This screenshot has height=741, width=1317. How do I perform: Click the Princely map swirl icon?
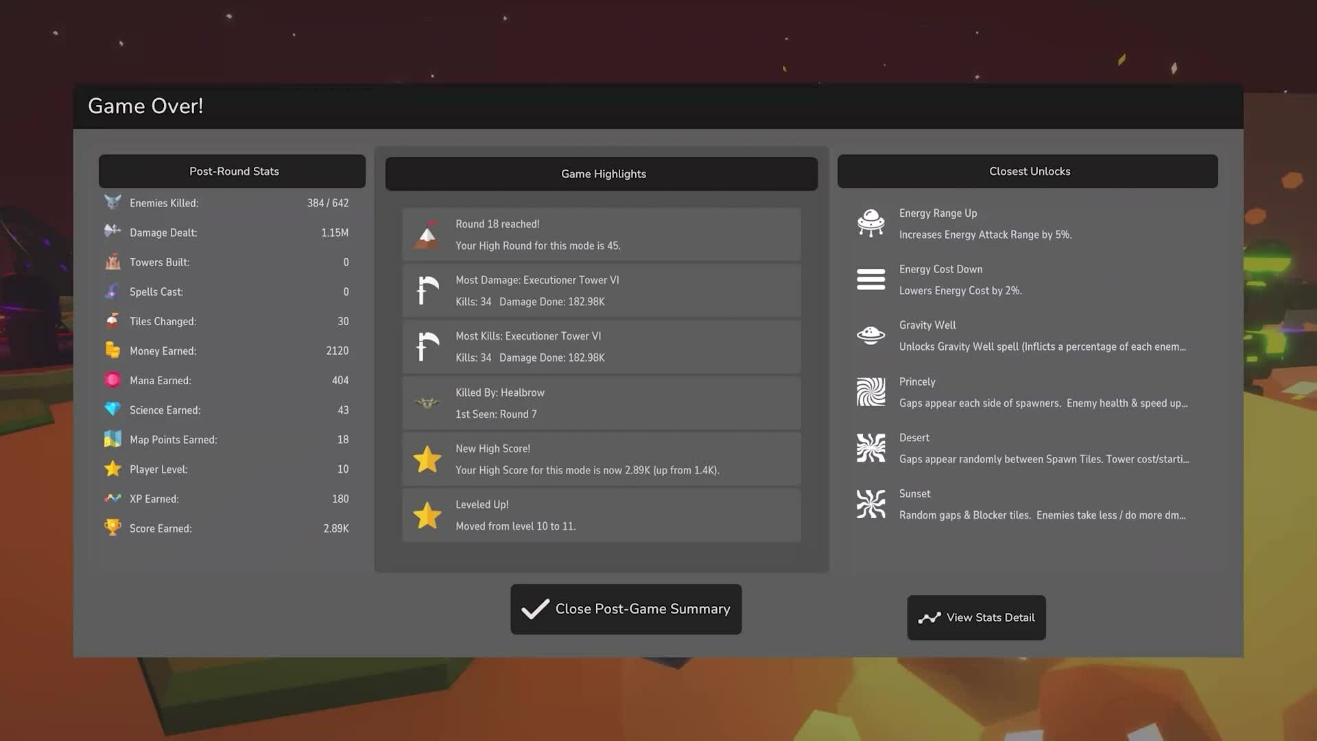coord(870,392)
